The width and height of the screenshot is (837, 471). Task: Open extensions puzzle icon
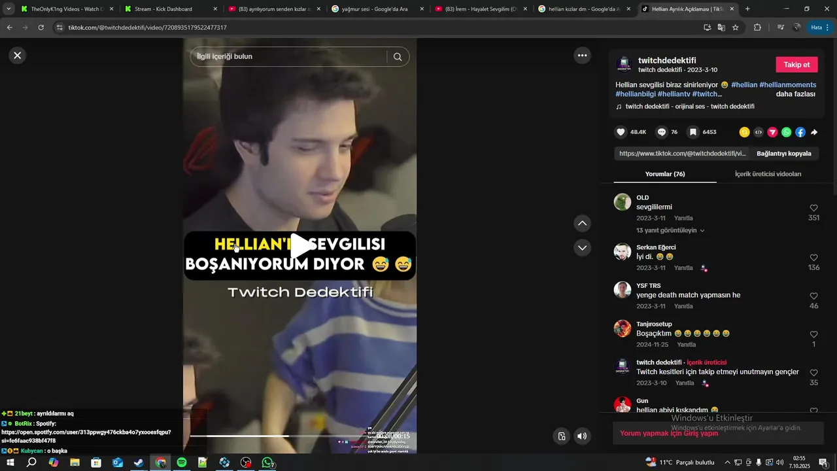coord(757,27)
